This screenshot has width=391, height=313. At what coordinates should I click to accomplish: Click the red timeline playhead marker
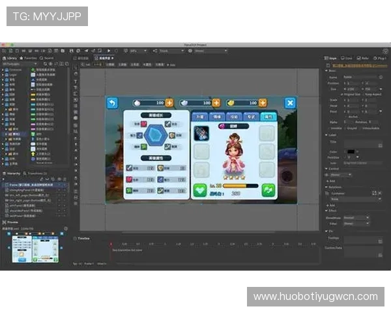coord(111,244)
